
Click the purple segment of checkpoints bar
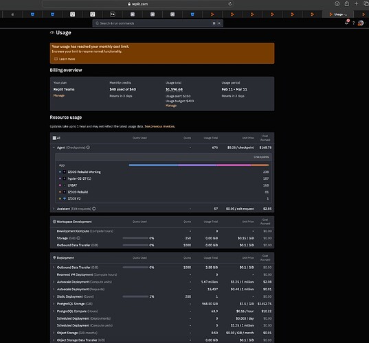tap(197, 165)
